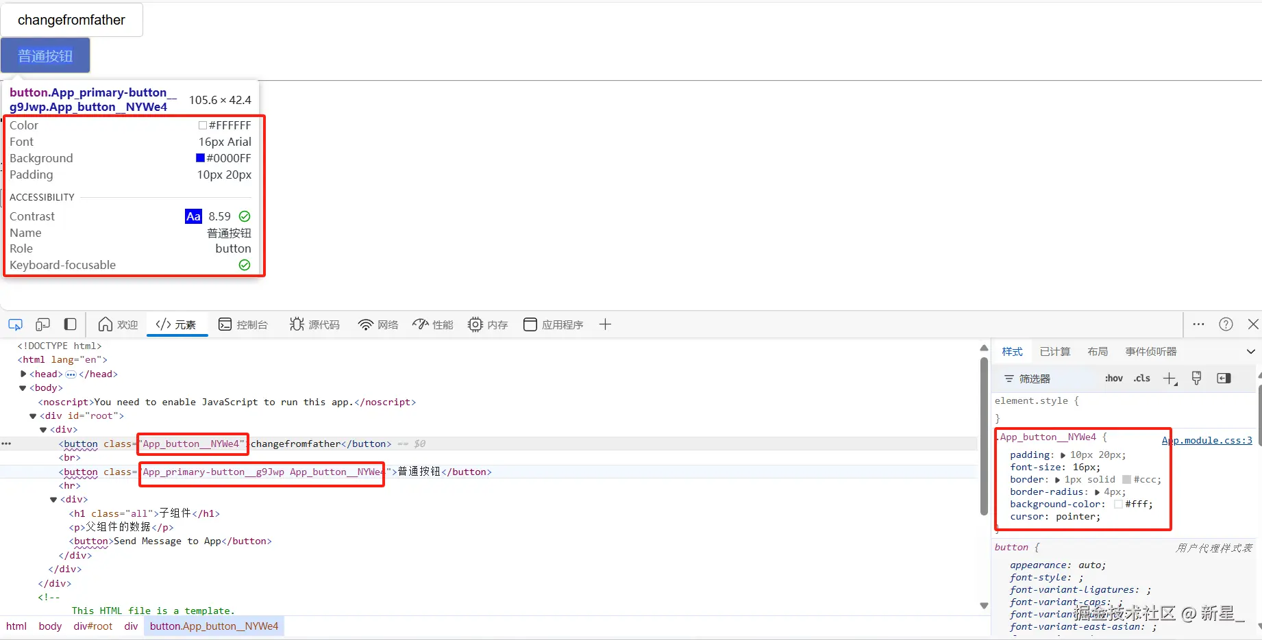Open the 网络 tab
This screenshot has height=640, width=1262.
click(378, 324)
